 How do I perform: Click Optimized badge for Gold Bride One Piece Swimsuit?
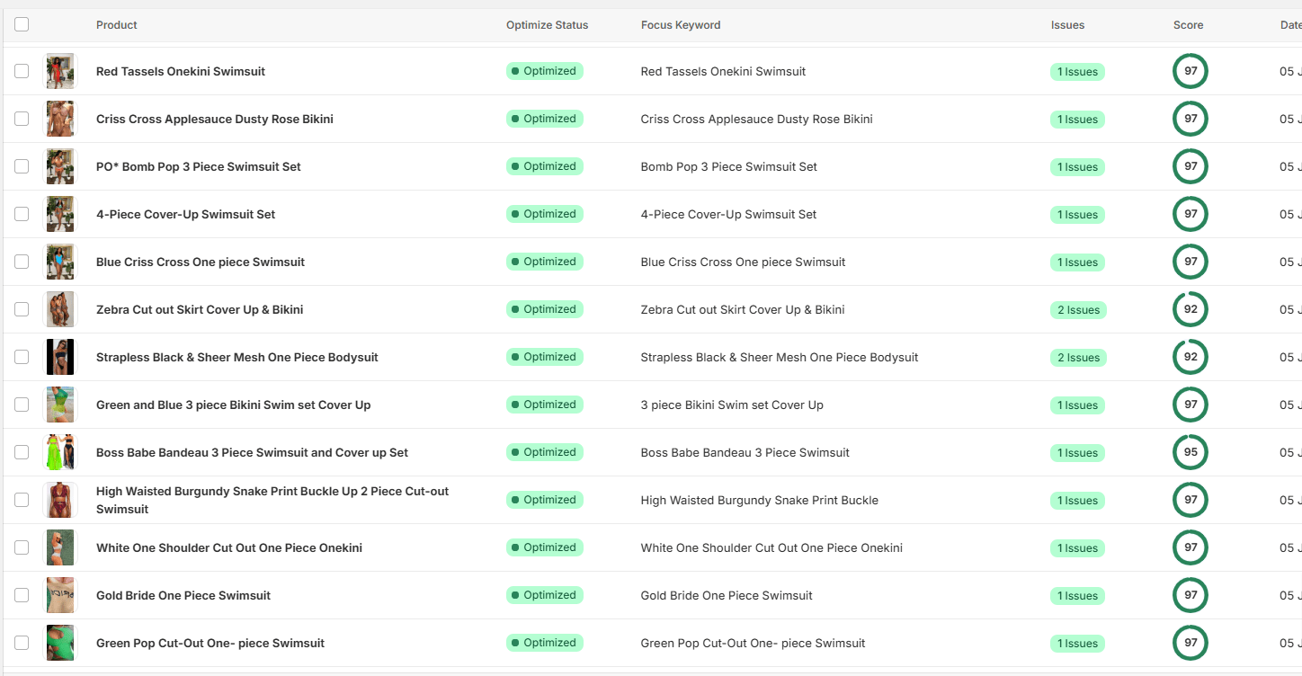(545, 595)
